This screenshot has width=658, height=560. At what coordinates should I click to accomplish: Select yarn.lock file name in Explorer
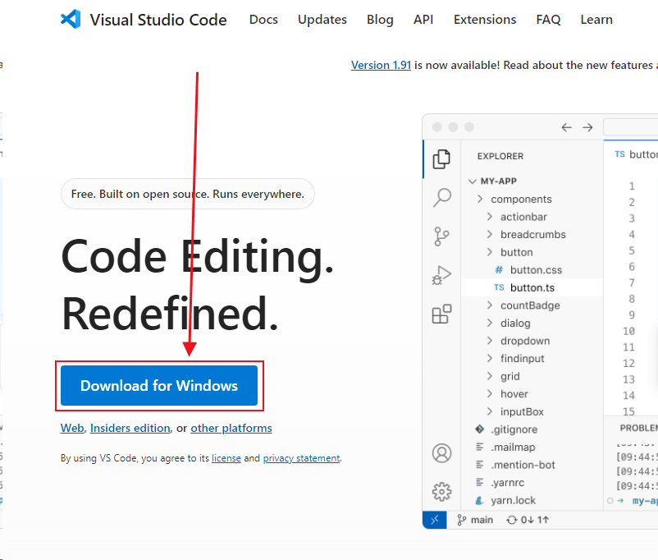pyautogui.click(x=514, y=500)
